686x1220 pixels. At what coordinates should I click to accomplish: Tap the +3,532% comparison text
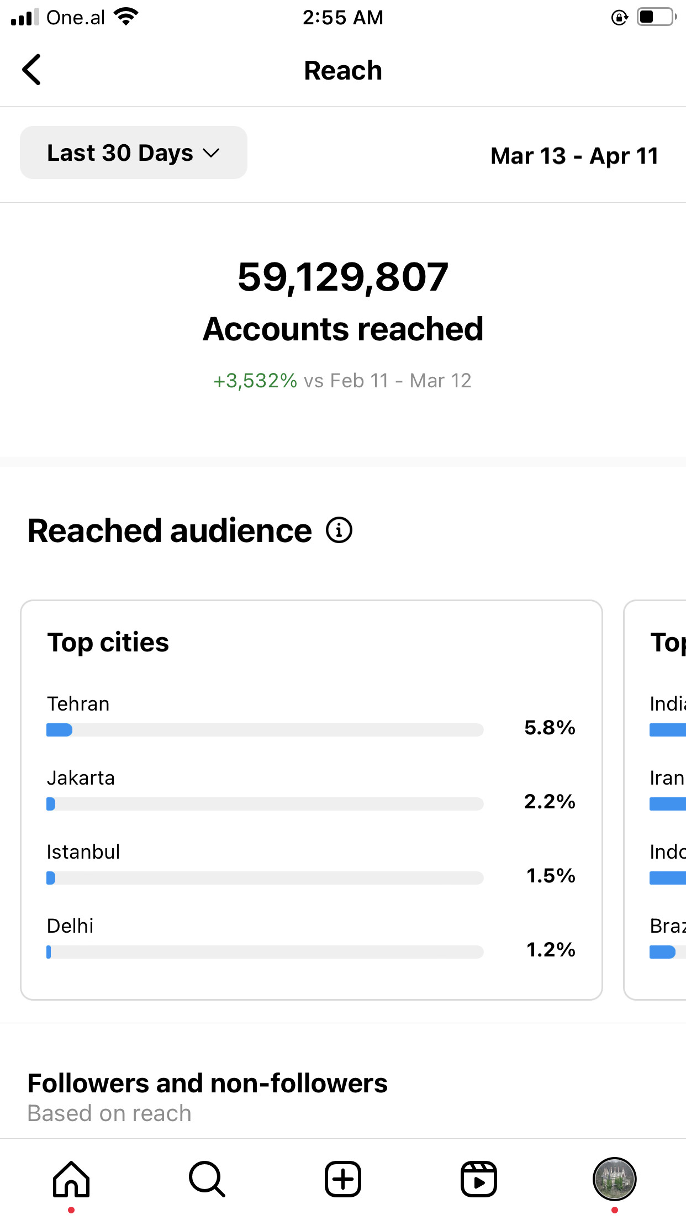tap(255, 381)
